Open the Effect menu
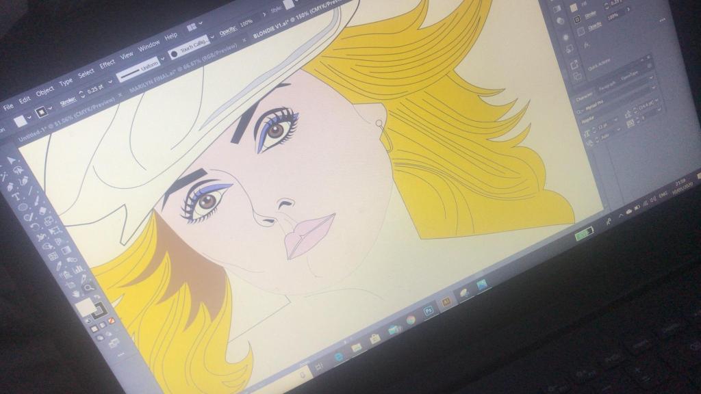The image size is (701, 394). tap(107, 64)
